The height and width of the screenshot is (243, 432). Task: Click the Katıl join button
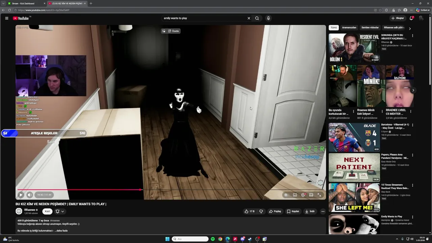pyautogui.click(x=47, y=211)
